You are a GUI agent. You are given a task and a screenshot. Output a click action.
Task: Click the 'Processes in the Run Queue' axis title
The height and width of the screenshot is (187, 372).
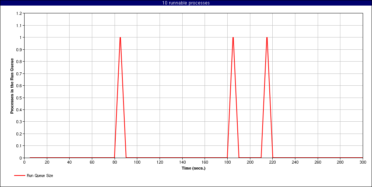pos(12,86)
